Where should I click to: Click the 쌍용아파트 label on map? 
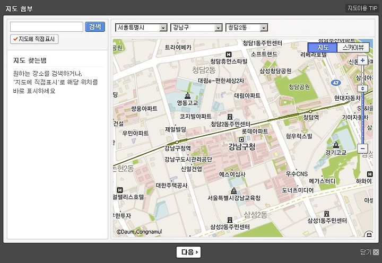click(x=144, y=108)
